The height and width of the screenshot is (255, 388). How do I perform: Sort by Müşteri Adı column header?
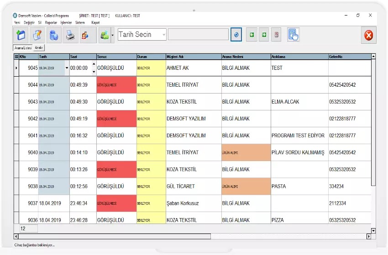point(193,57)
